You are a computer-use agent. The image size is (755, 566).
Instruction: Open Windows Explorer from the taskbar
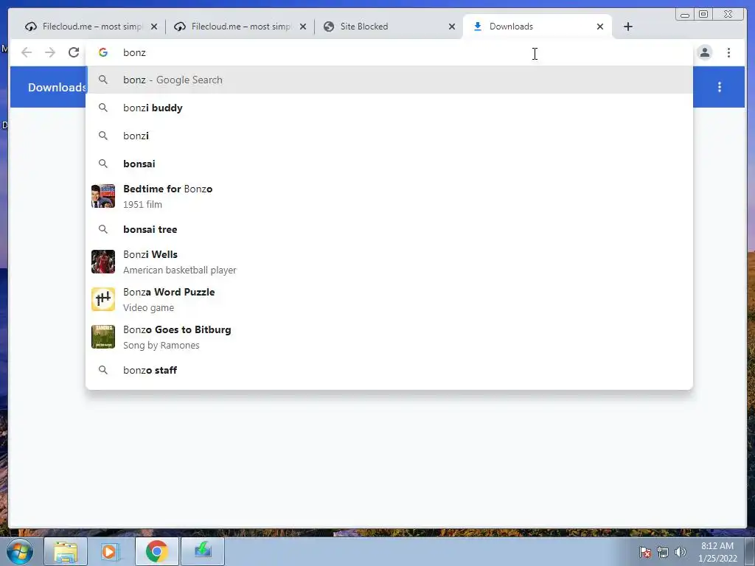coord(66,551)
